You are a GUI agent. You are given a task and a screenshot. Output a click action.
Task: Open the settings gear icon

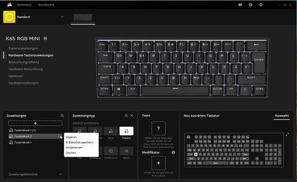tap(261, 5)
